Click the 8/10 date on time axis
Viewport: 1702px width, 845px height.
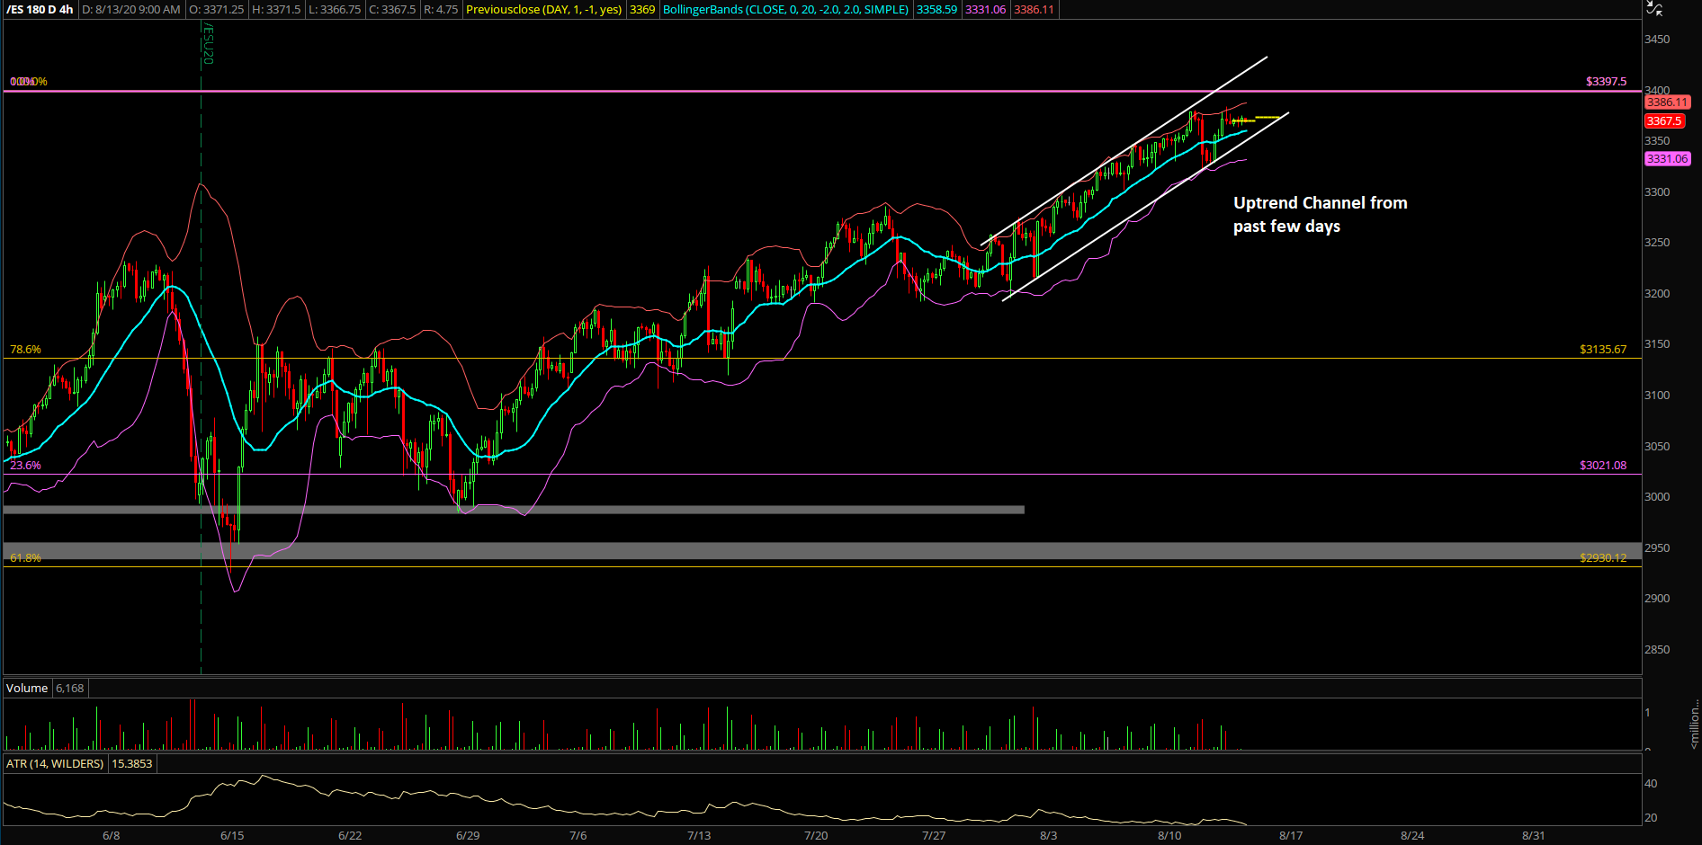coord(1169,836)
